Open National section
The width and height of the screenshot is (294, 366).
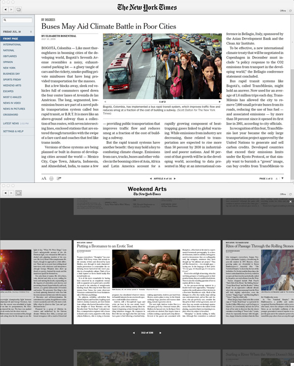(9, 50)
